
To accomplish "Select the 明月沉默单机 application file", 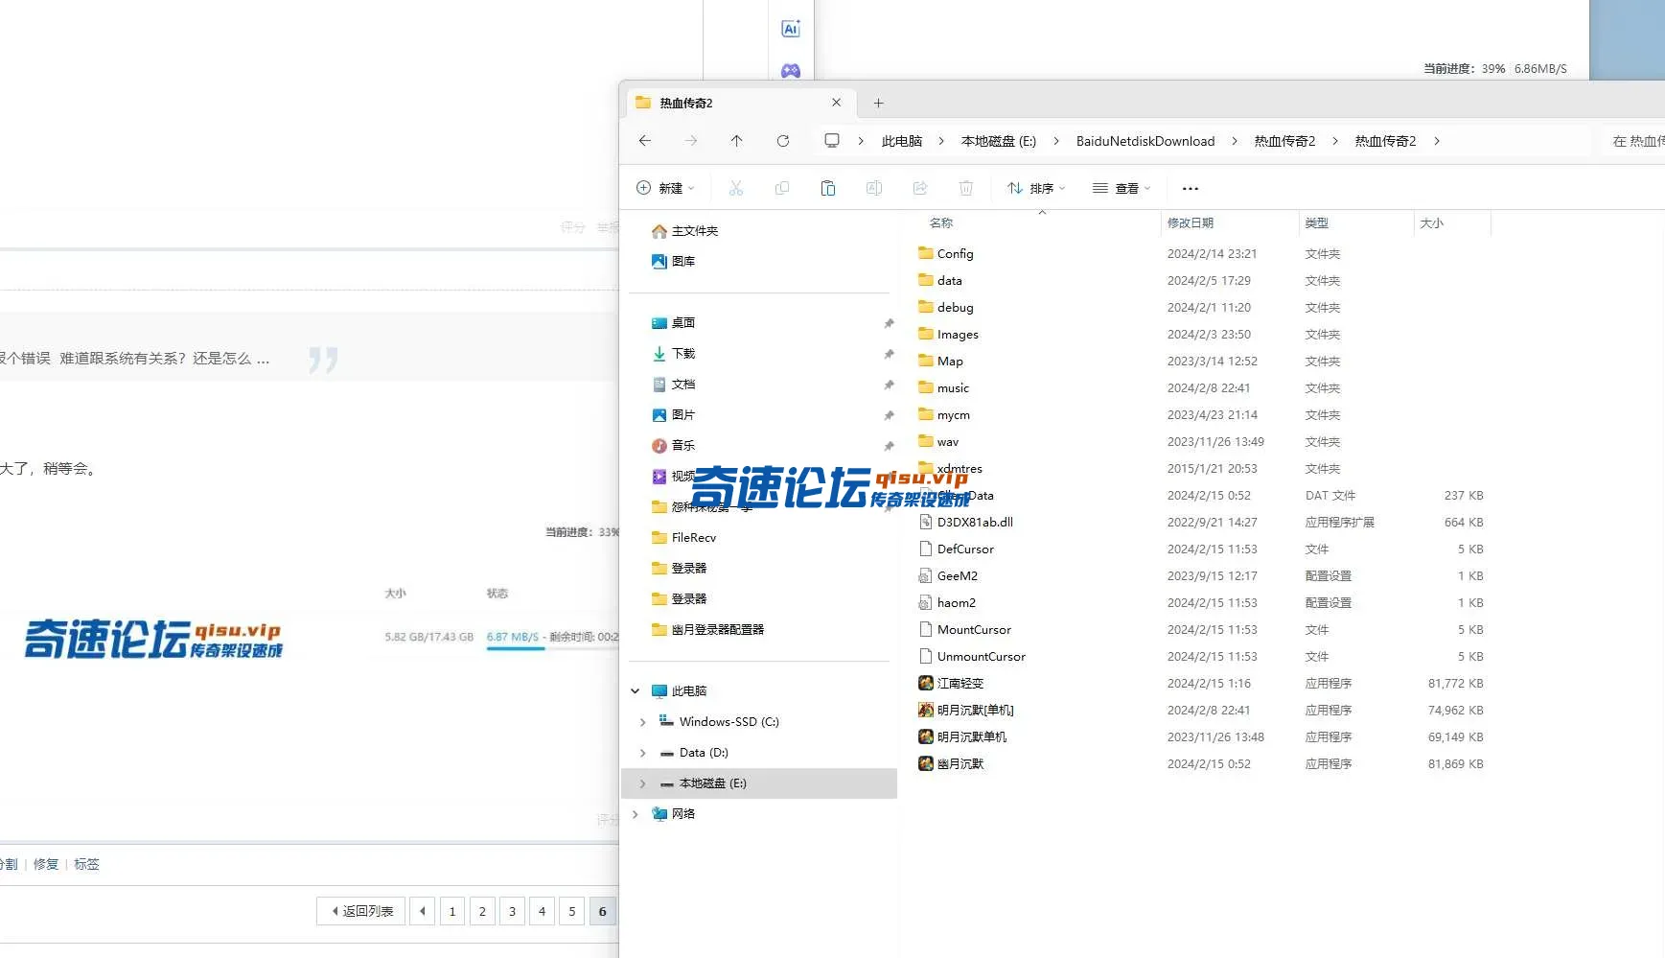I will coord(962,736).
